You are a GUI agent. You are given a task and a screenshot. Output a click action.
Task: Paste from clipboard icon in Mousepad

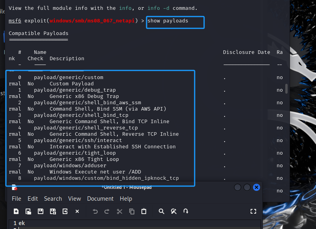[144, 211]
